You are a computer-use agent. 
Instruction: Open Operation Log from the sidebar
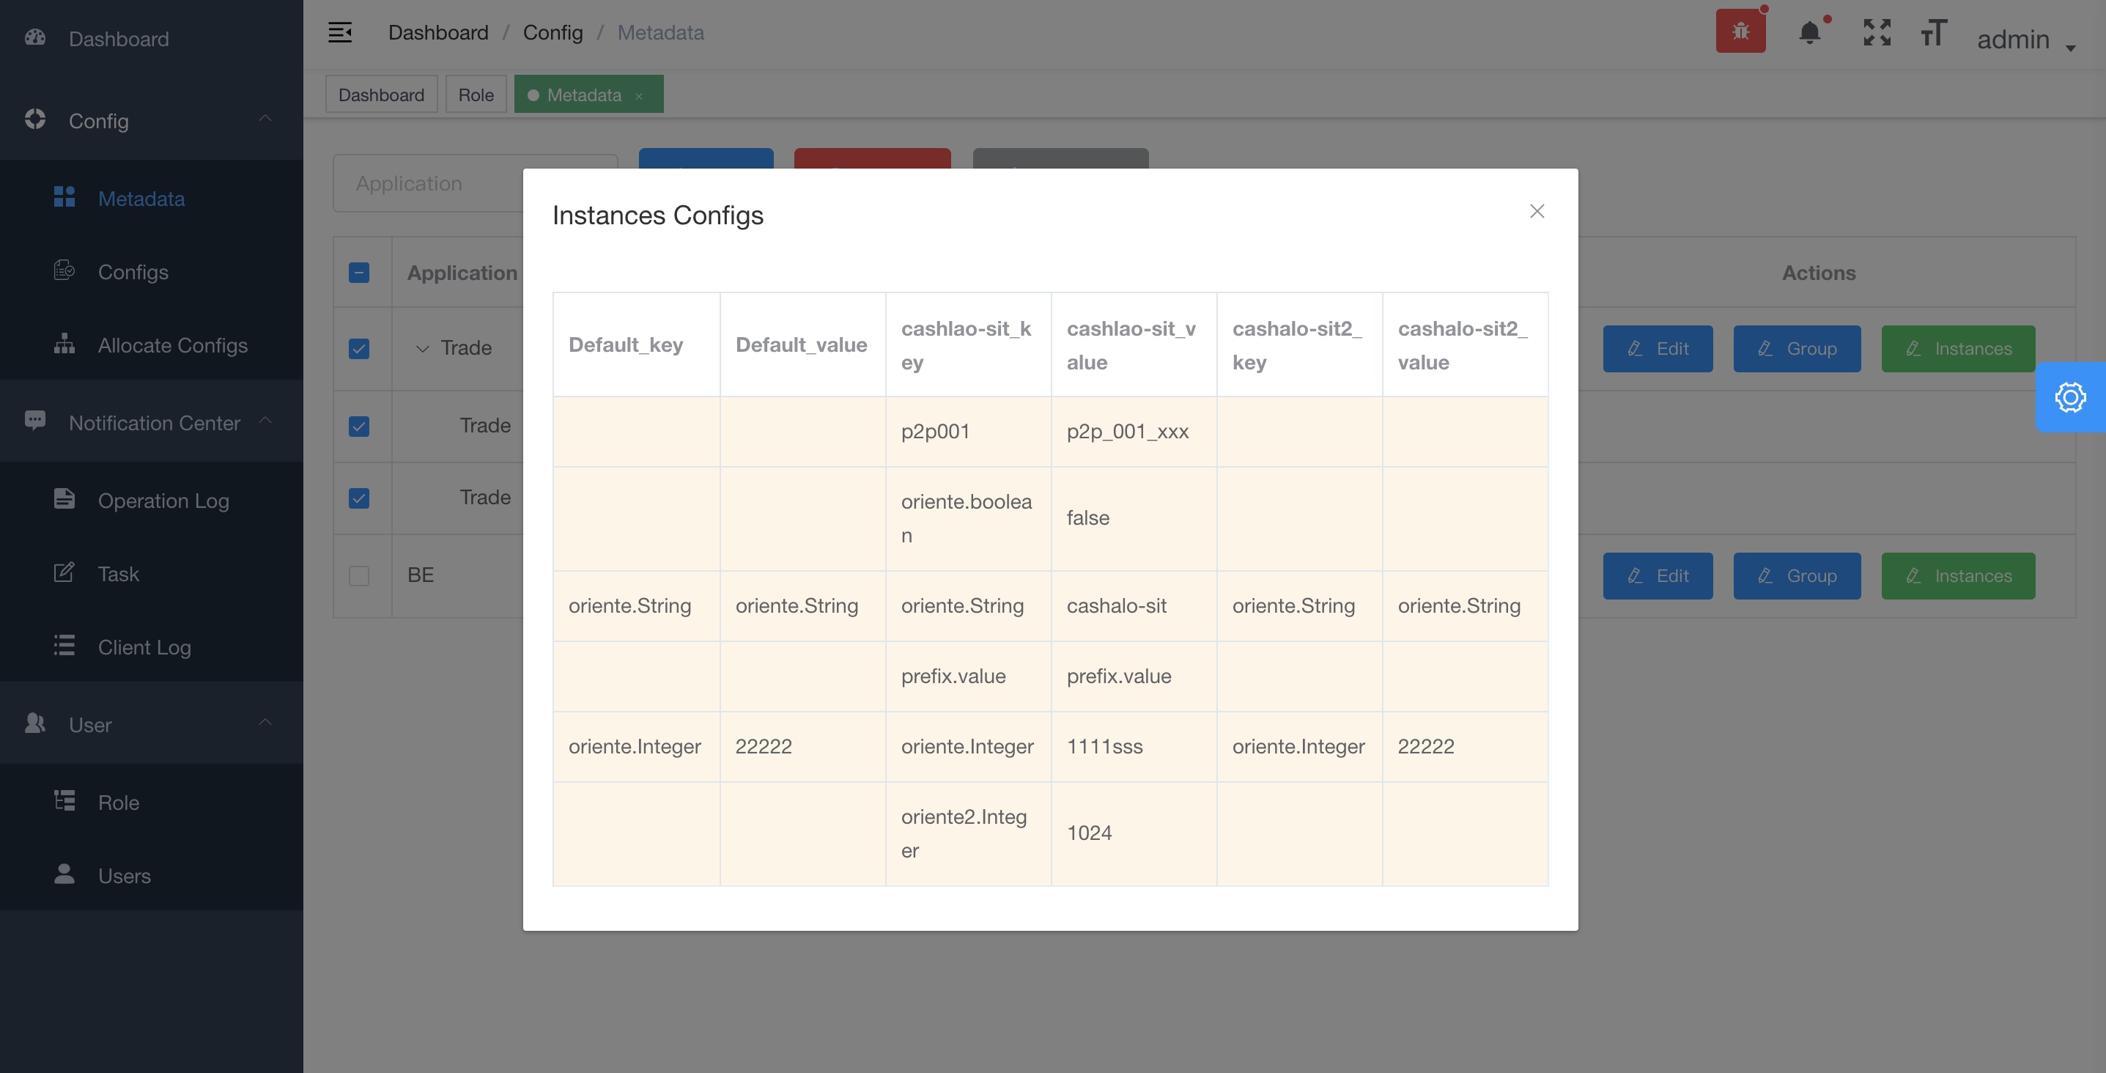click(163, 501)
